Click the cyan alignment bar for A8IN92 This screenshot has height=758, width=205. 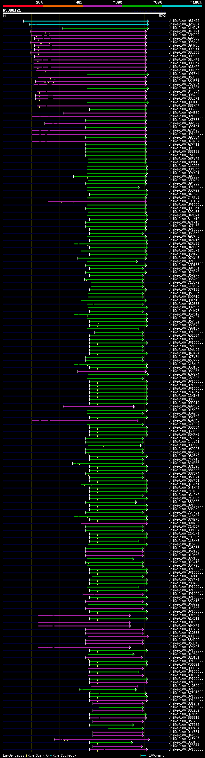pos(86,21)
